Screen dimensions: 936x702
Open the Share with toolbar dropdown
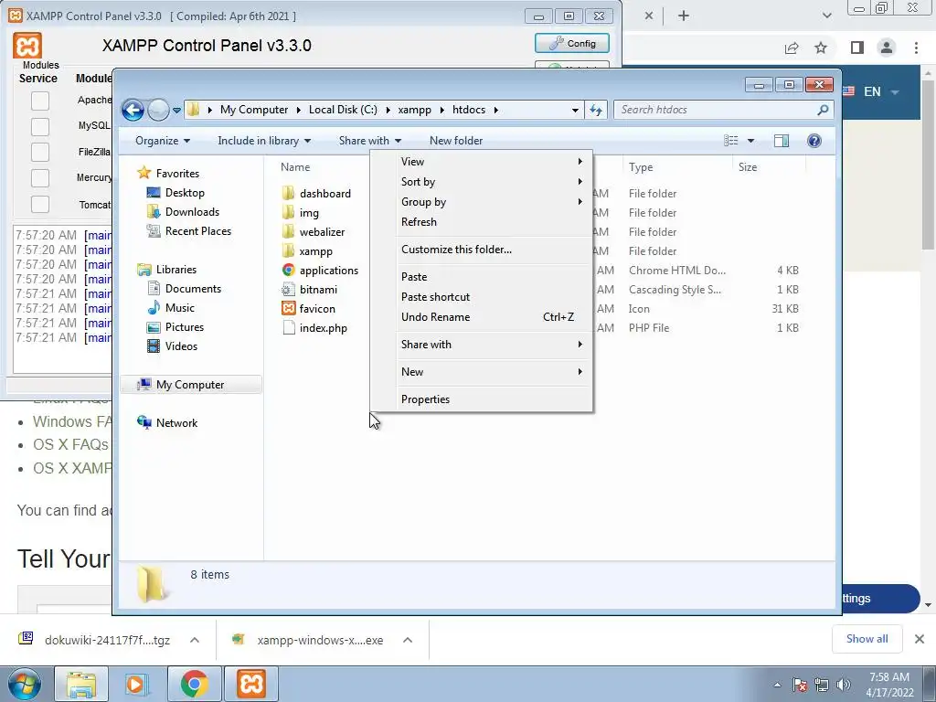pyautogui.click(x=369, y=141)
